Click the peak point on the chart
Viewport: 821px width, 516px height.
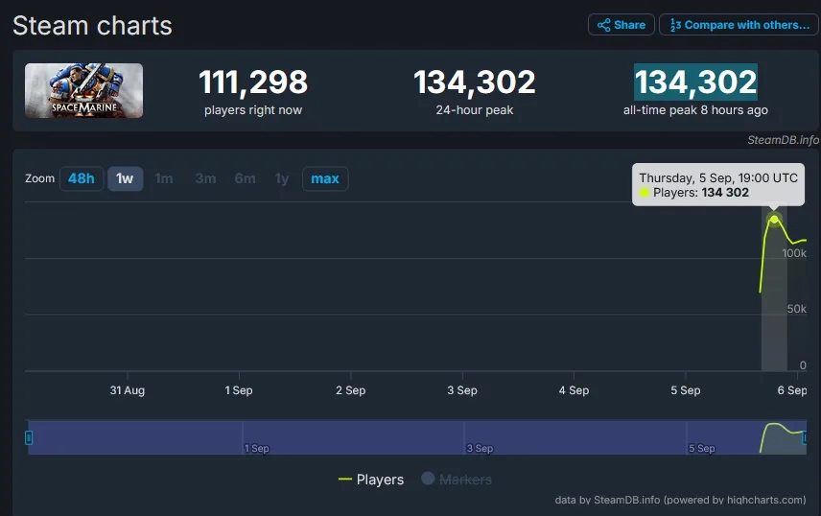pyautogui.click(x=774, y=219)
